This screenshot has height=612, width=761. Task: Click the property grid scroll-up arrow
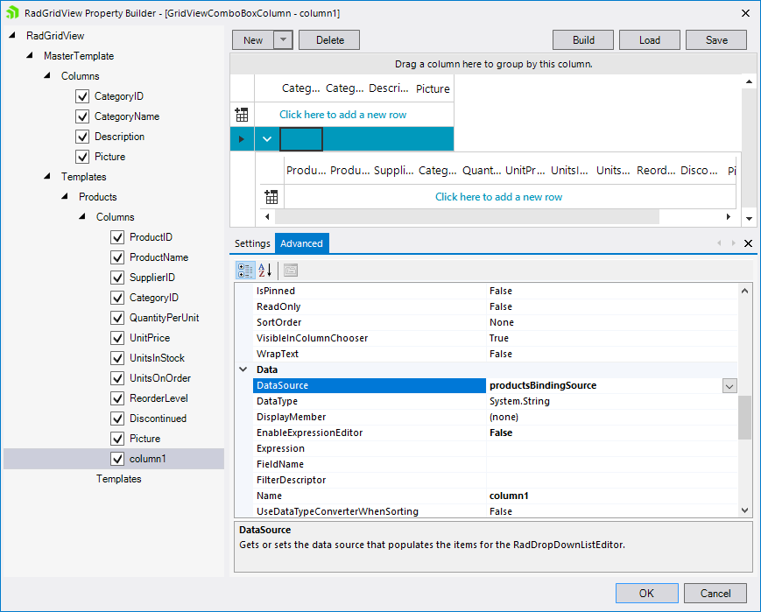pyautogui.click(x=744, y=291)
